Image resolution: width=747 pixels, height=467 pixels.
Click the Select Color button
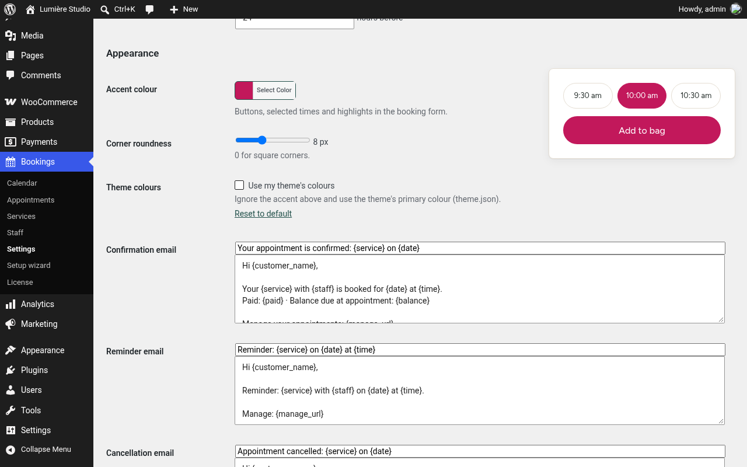274,90
